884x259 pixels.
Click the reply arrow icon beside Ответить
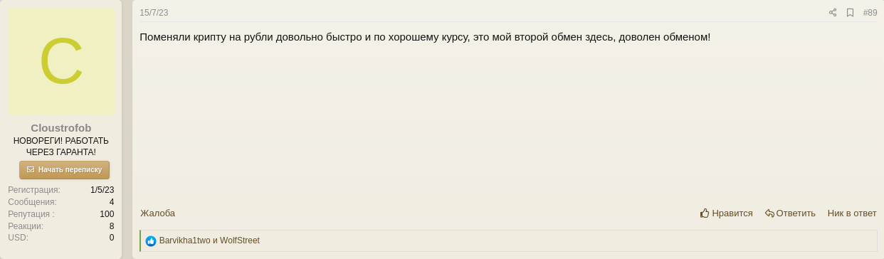(769, 213)
